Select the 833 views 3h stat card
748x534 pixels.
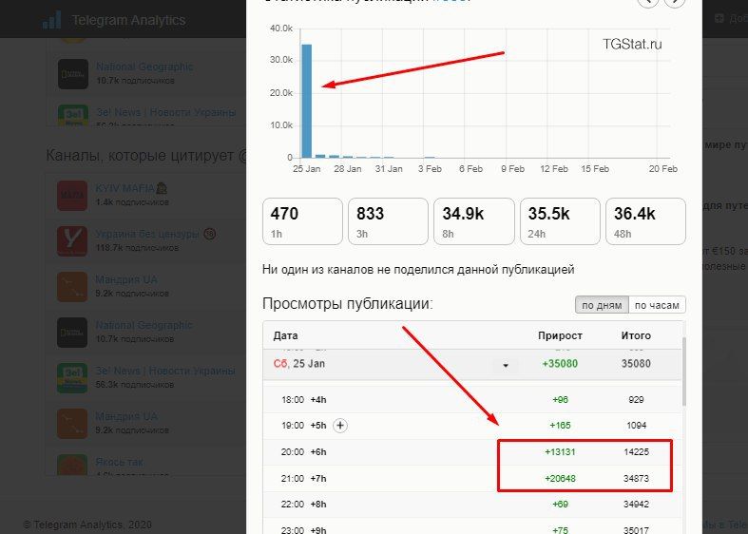[x=388, y=221]
